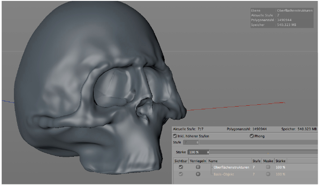Click the skull model's eye socket
The image size is (319, 185).
[x=113, y=86]
